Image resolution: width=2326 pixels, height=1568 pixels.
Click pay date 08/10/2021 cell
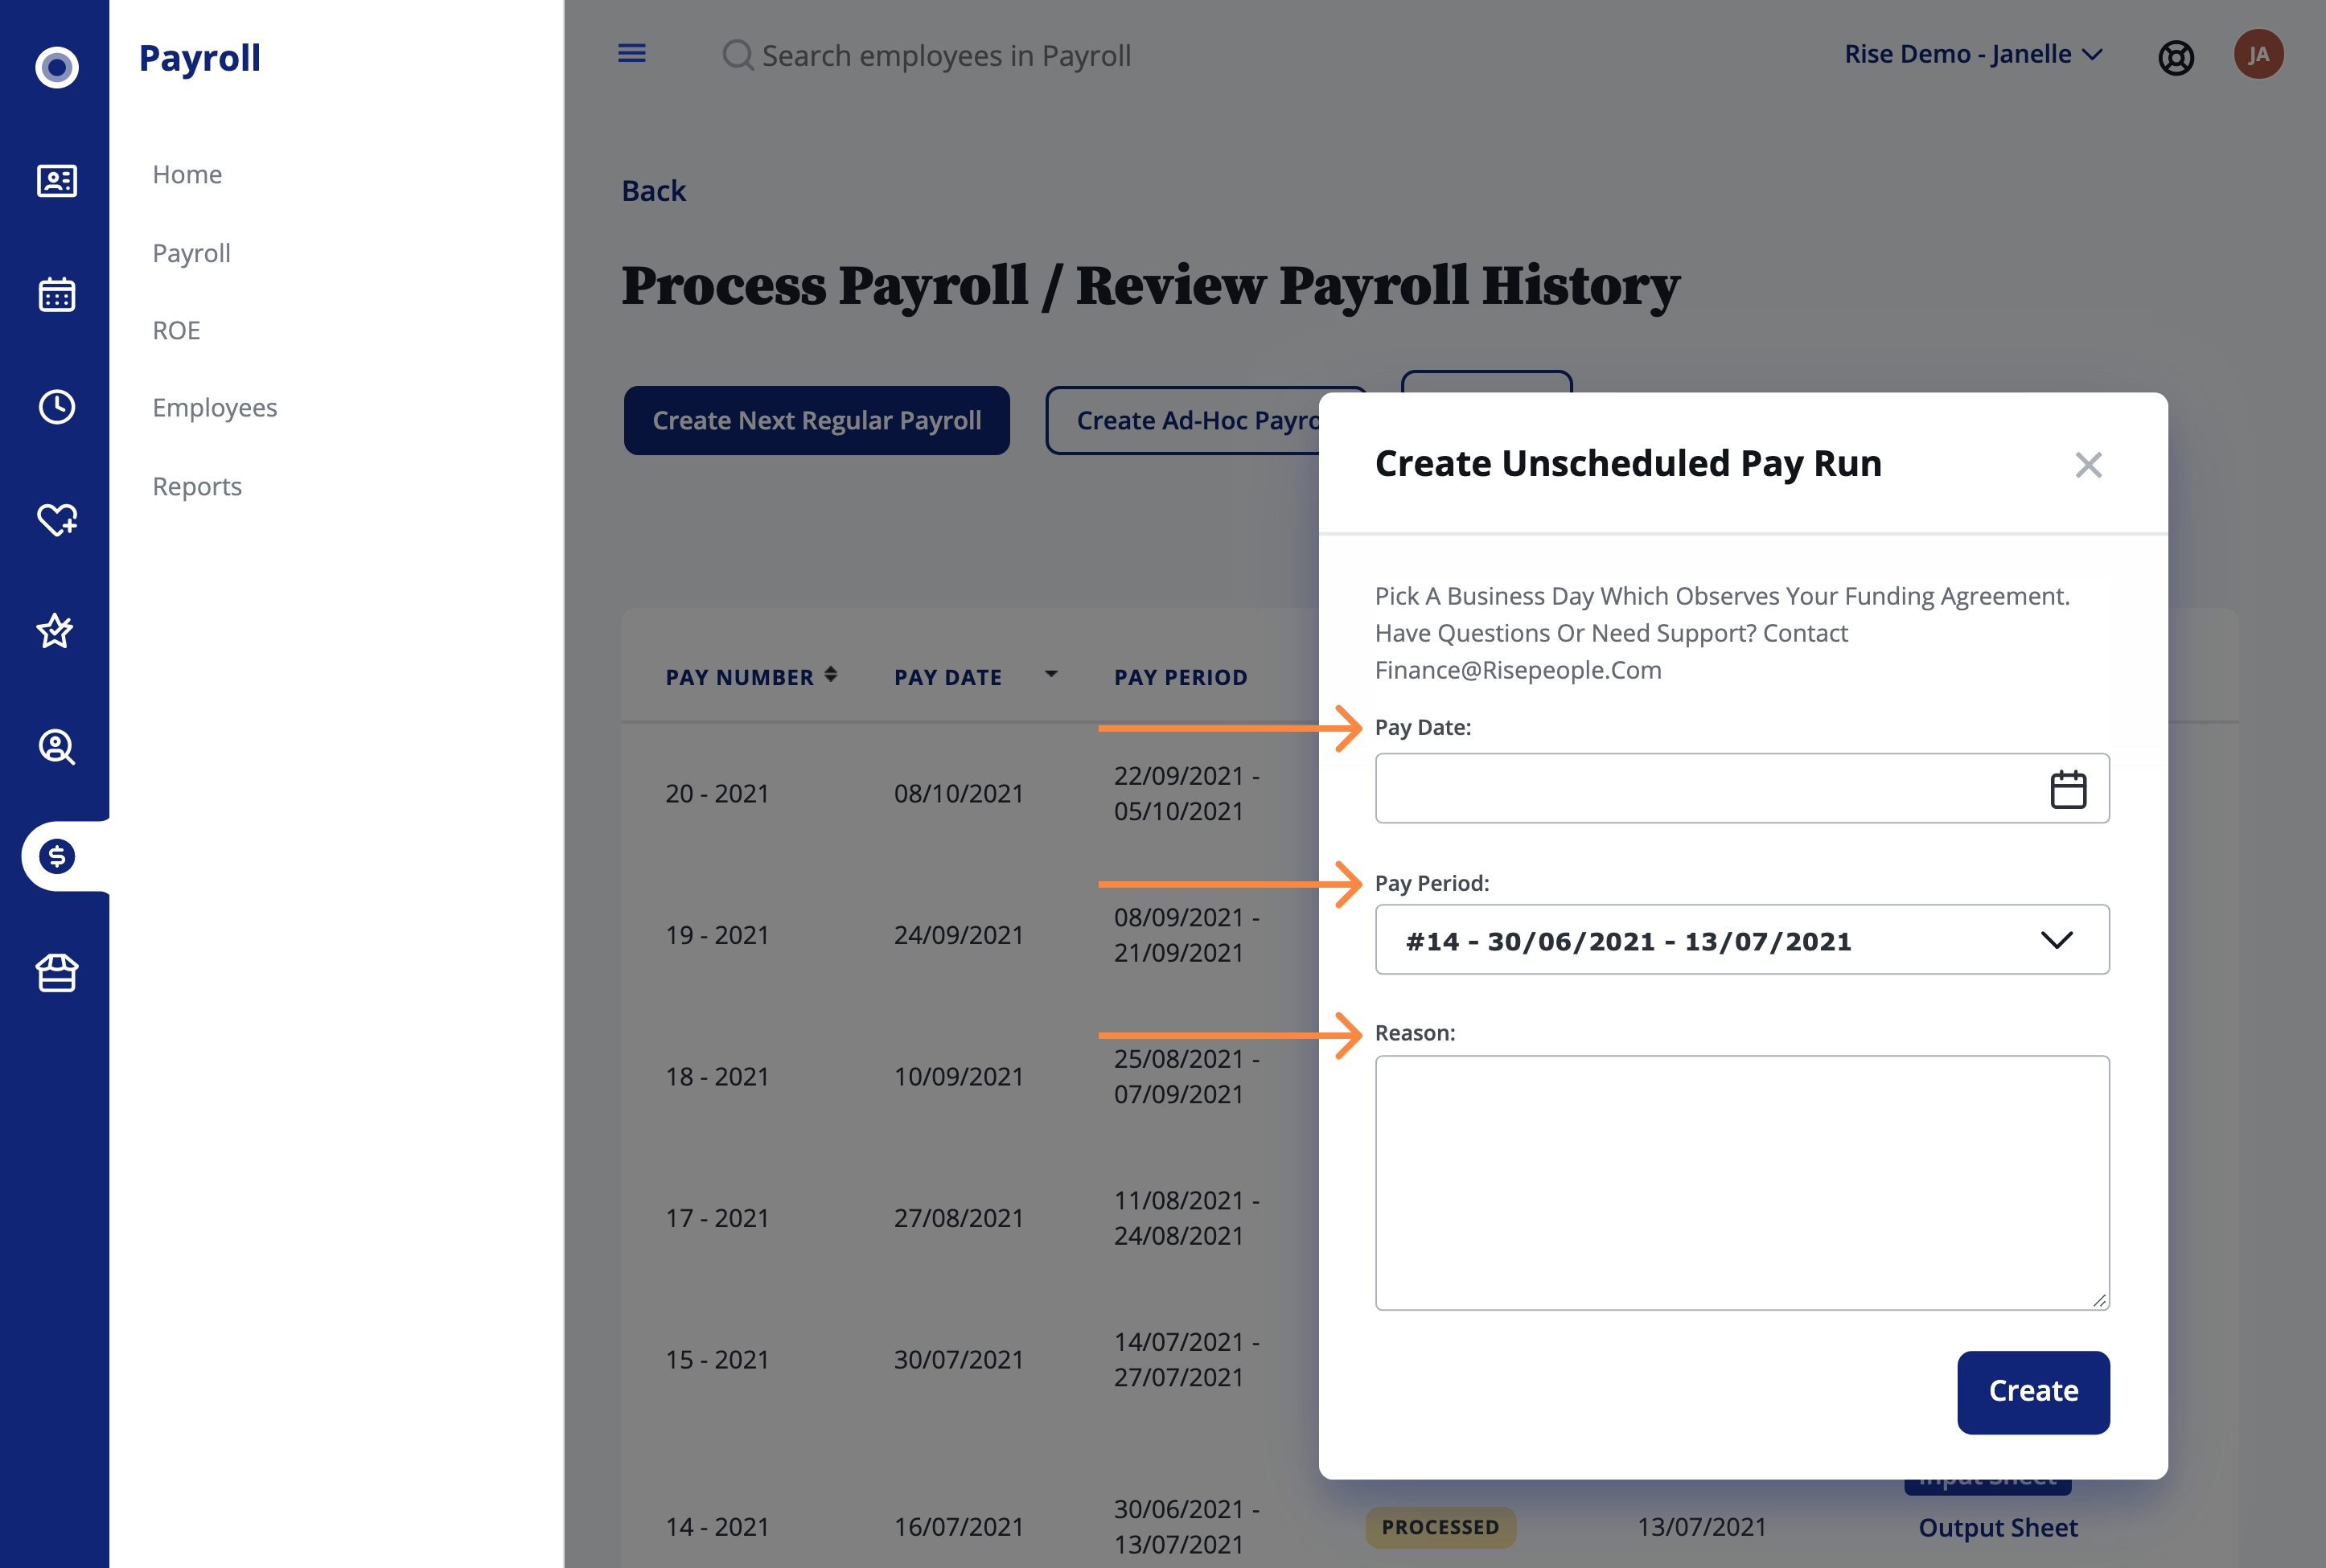coord(958,793)
